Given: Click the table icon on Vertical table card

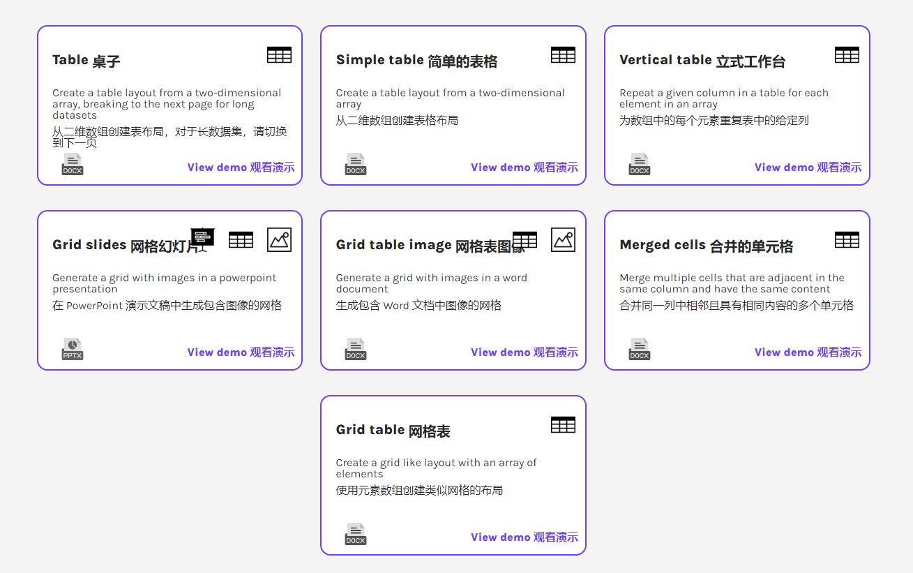Looking at the screenshot, I should [847, 55].
